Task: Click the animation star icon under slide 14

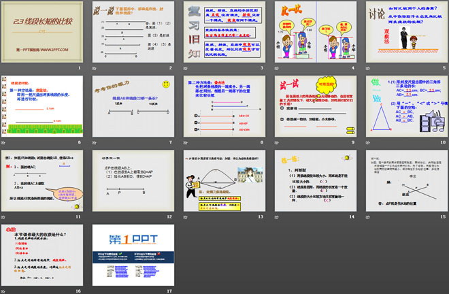Action: pyautogui.click(x=276, y=217)
